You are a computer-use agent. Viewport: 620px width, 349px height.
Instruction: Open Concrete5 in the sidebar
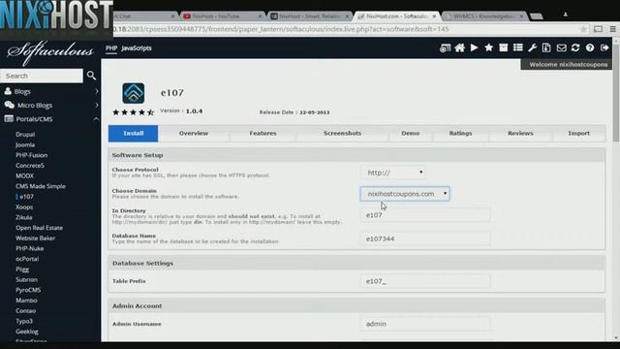(30, 166)
